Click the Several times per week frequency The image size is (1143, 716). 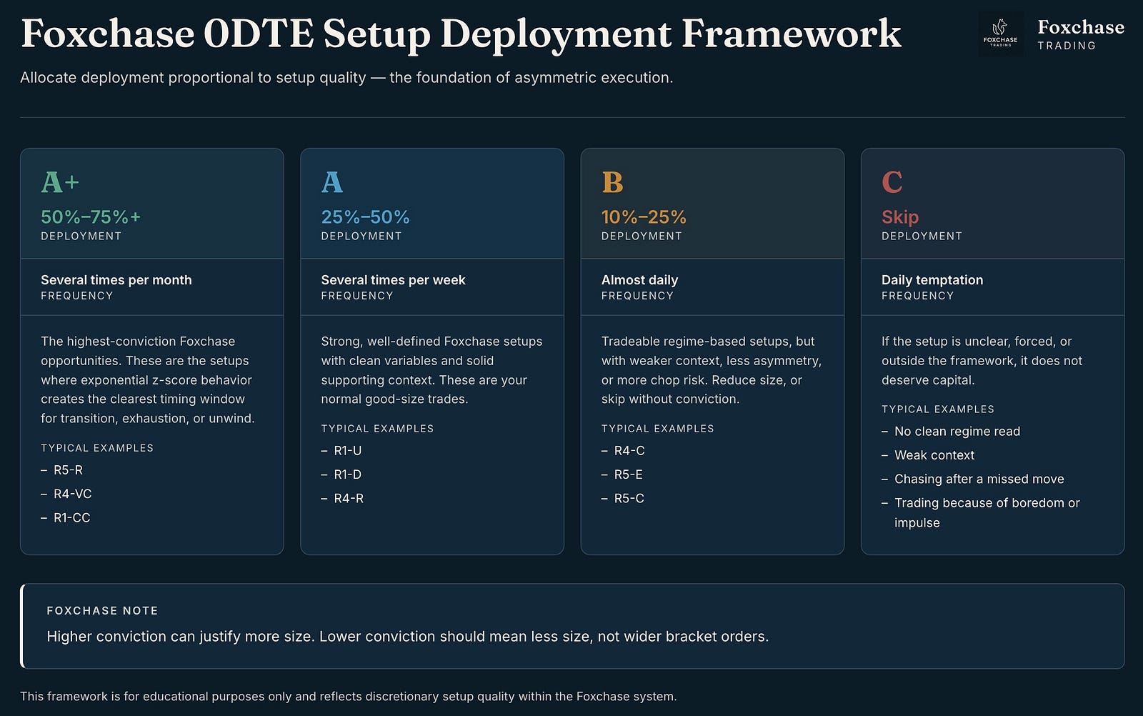[x=393, y=280]
